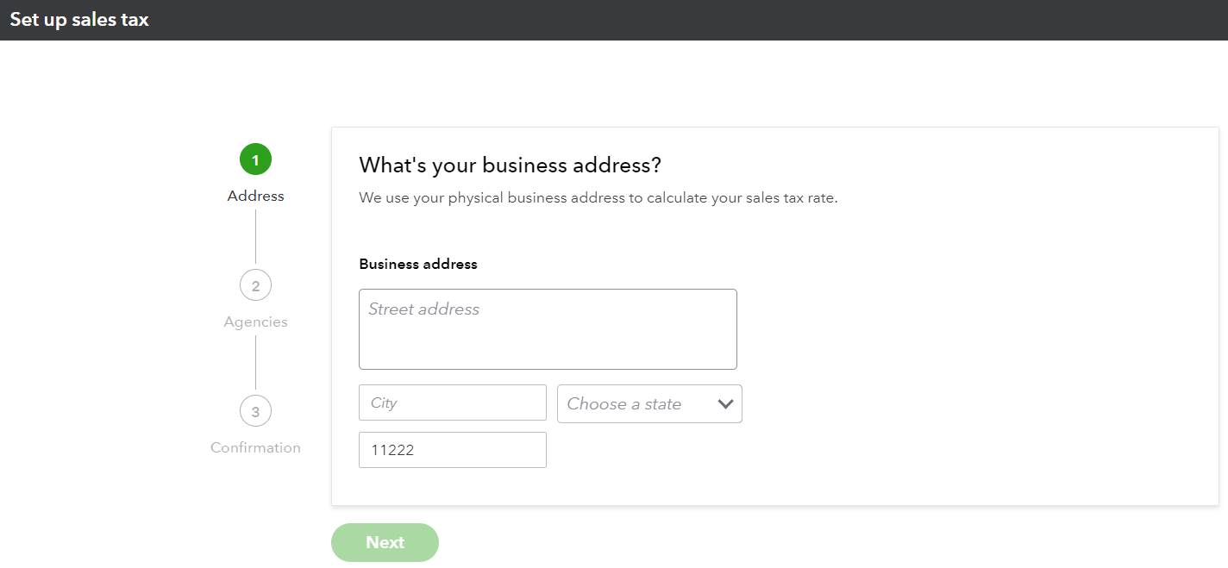Click the step 3 circle icon
Viewport: 1228px width, 568px height.
255,411
